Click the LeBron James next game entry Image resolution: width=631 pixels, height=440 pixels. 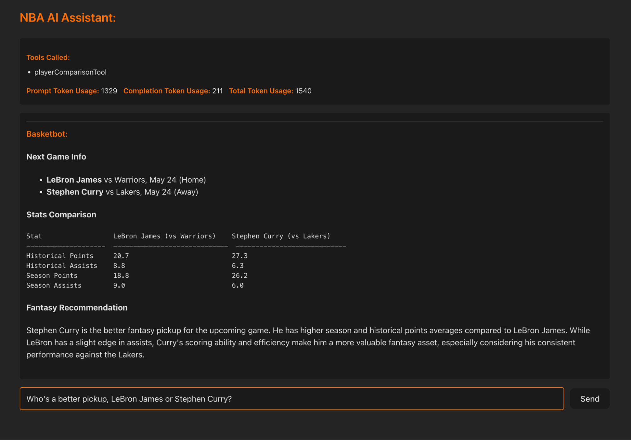coord(126,180)
